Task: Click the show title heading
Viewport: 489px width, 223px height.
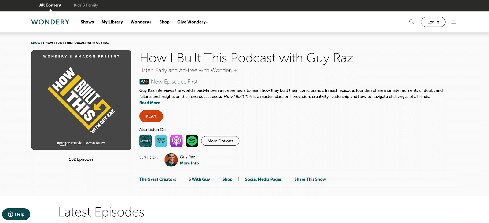Action: tap(246, 58)
